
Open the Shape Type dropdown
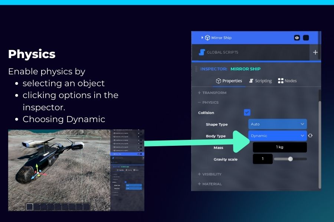click(277, 124)
